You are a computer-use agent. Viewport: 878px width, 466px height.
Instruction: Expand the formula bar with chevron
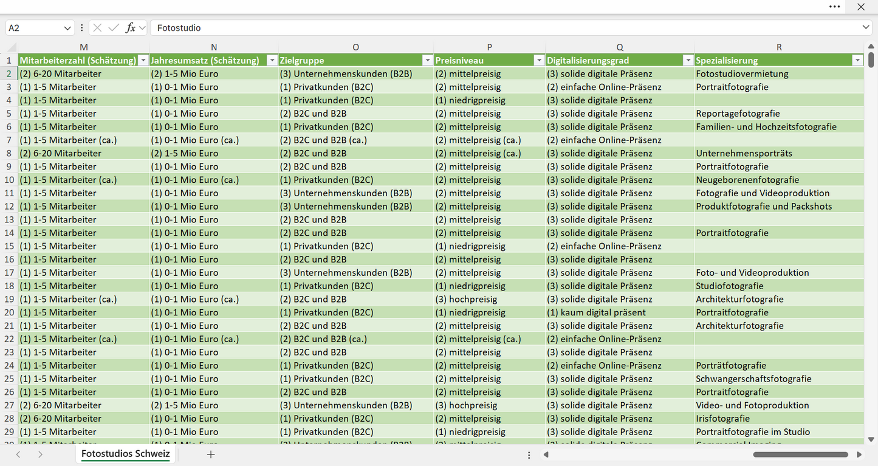pyautogui.click(x=866, y=28)
